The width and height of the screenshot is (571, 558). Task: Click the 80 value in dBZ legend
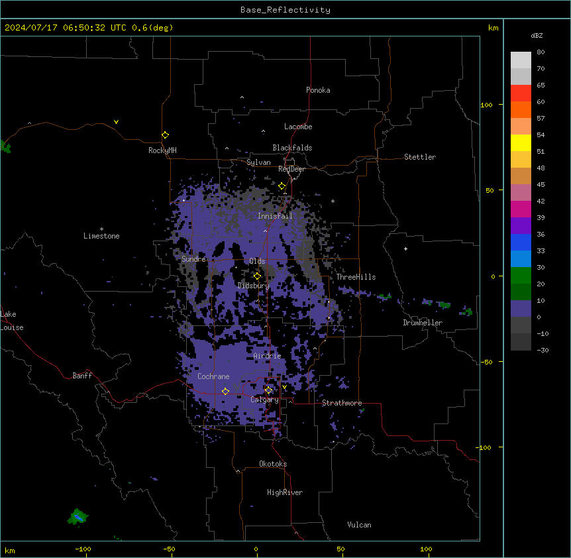click(541, 52)
